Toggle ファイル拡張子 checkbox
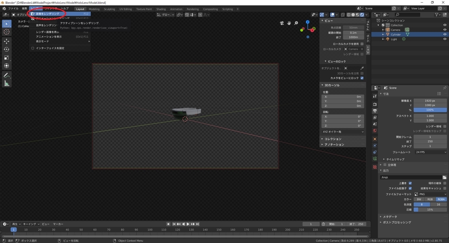Screen dimensions: 449x243 410,188
